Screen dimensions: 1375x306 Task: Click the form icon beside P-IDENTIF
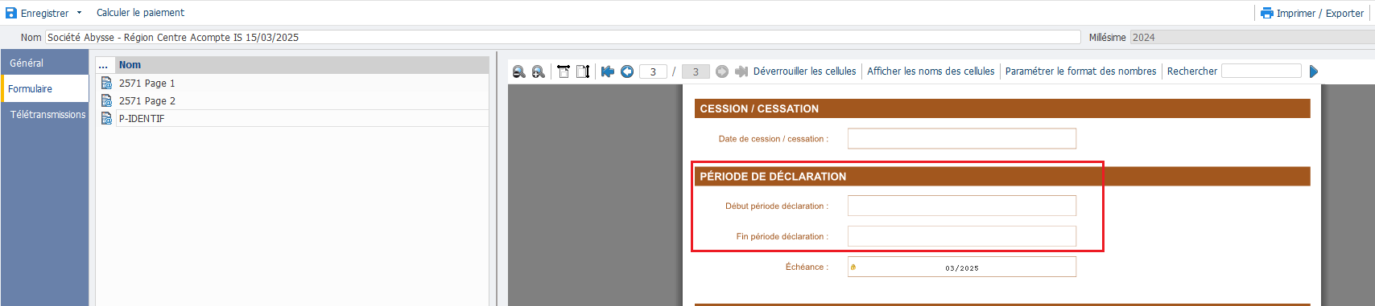[106, 118]
